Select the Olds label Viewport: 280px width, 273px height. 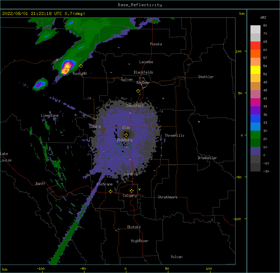coord(126,128)
